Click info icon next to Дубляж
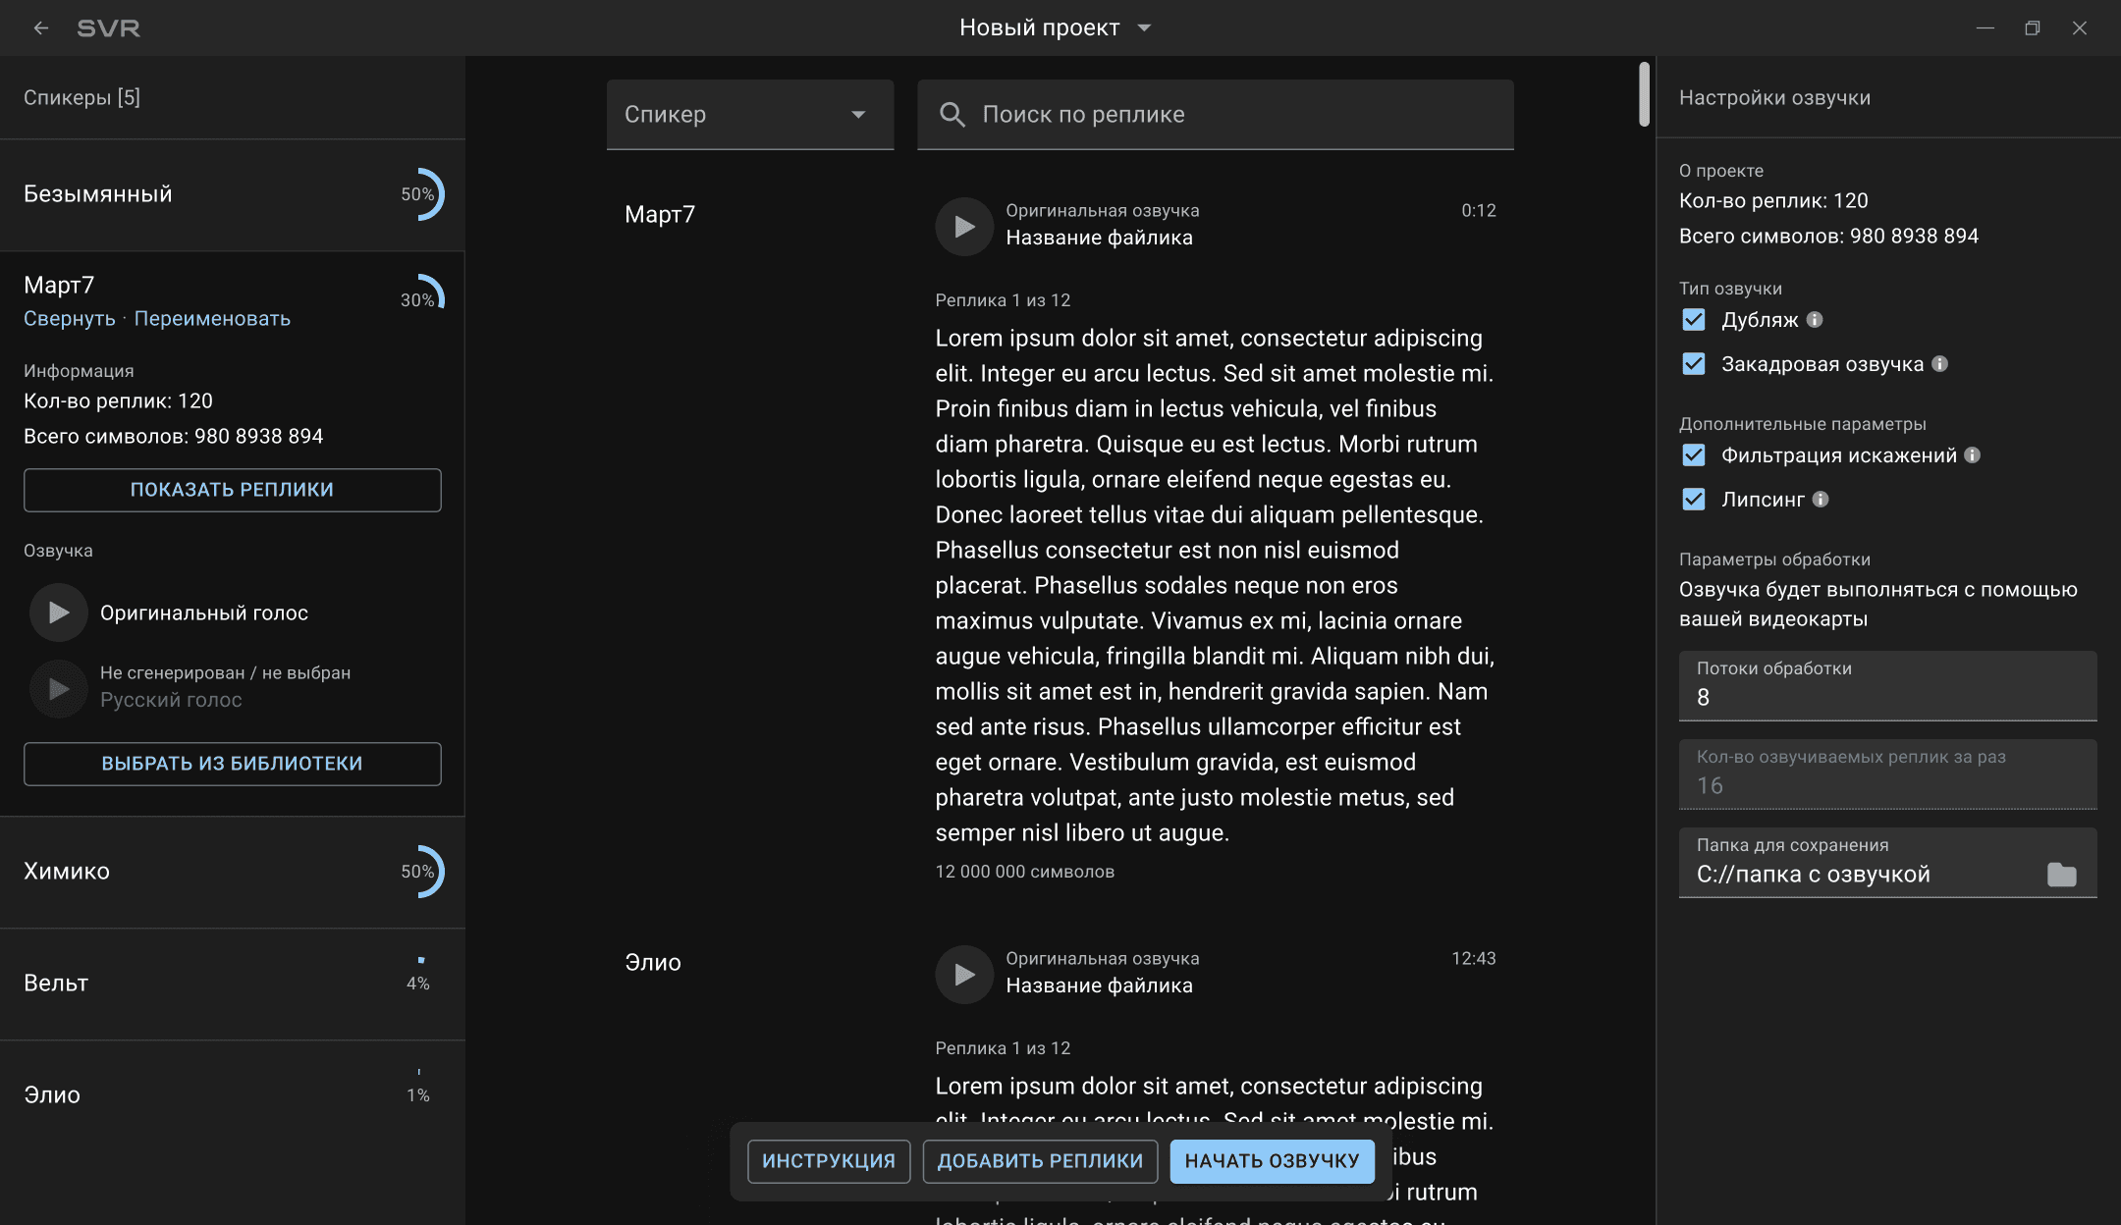2121x1225 pixels. pos(1815,320)
